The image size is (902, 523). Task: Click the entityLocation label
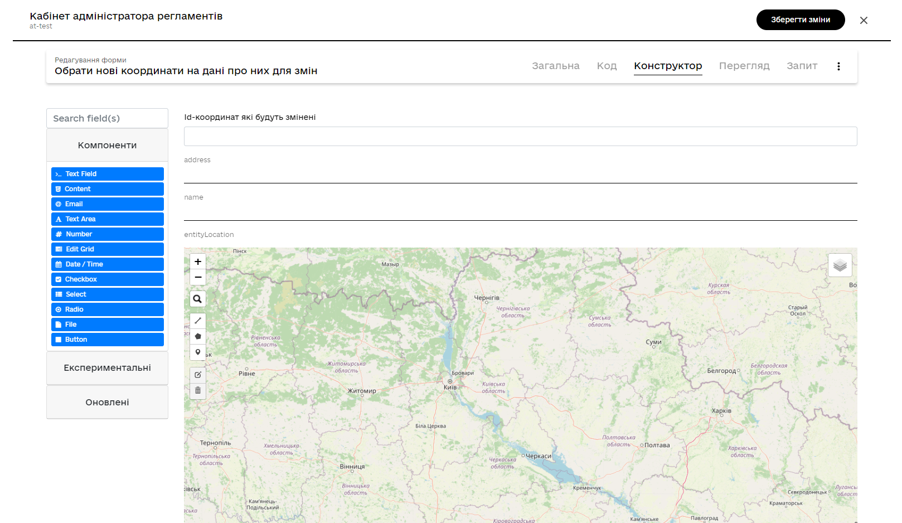tap(209, 235)
